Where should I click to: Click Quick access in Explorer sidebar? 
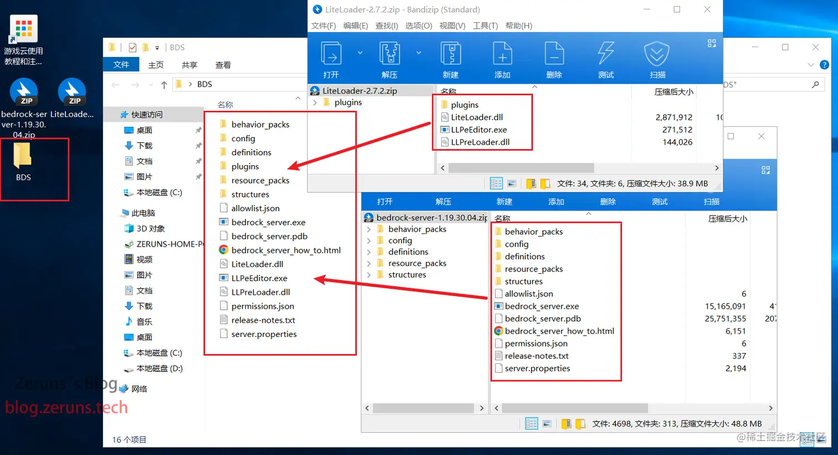[x=147, y=115]
